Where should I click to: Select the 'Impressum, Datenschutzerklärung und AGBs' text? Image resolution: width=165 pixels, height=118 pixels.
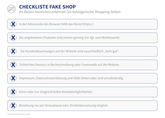pos(71,78)
